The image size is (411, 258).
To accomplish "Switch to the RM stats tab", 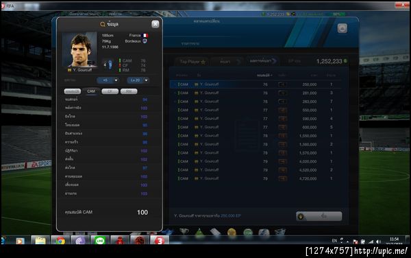I will (x=129, y=91).
